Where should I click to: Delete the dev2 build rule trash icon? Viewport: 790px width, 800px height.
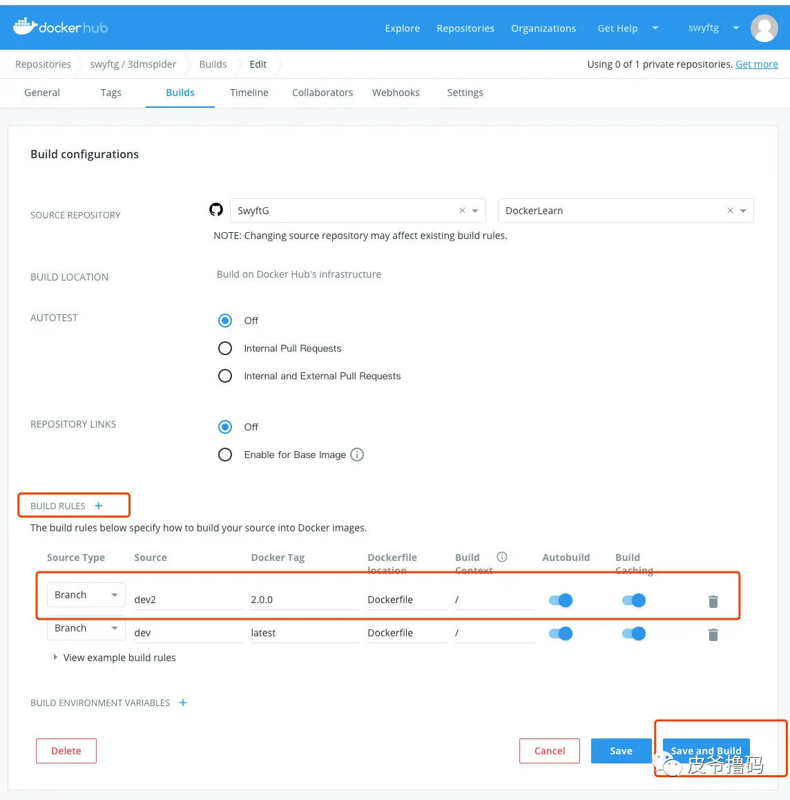[713, 602]
